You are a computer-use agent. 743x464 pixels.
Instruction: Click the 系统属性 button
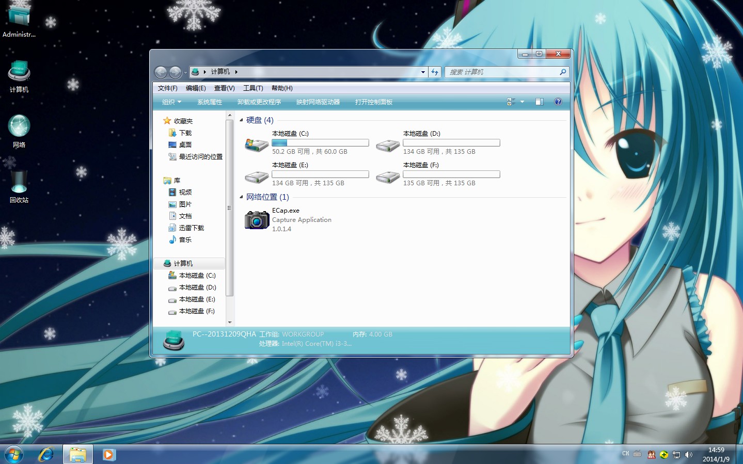coord(210,102)
